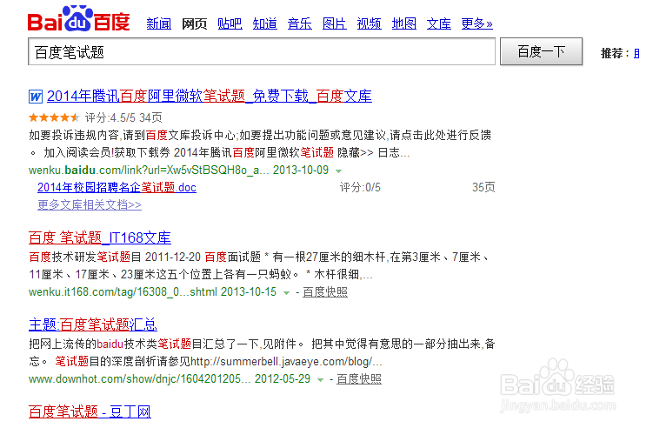Open the 地图 tab
This screenshot has width=653, height=428.
(x=404, y=23)
